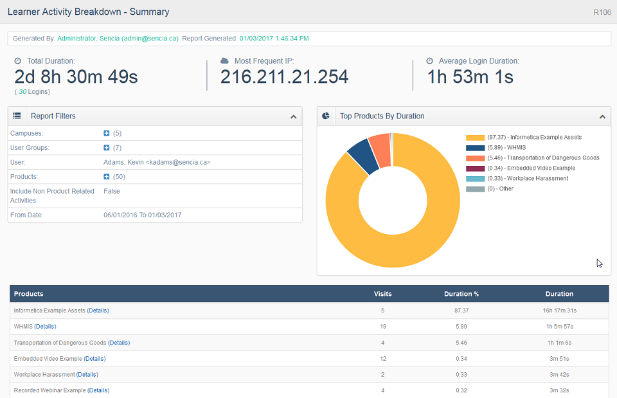This screenshot has height=398, width=617.
Task: Click the pie chart icon beside Top Products
Action: click(326, 116)
